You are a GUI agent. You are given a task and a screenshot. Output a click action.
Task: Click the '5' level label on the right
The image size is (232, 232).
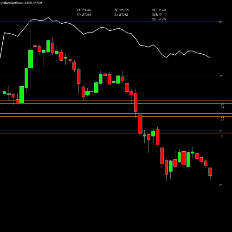pyautogui.click(x=222, y=136)
